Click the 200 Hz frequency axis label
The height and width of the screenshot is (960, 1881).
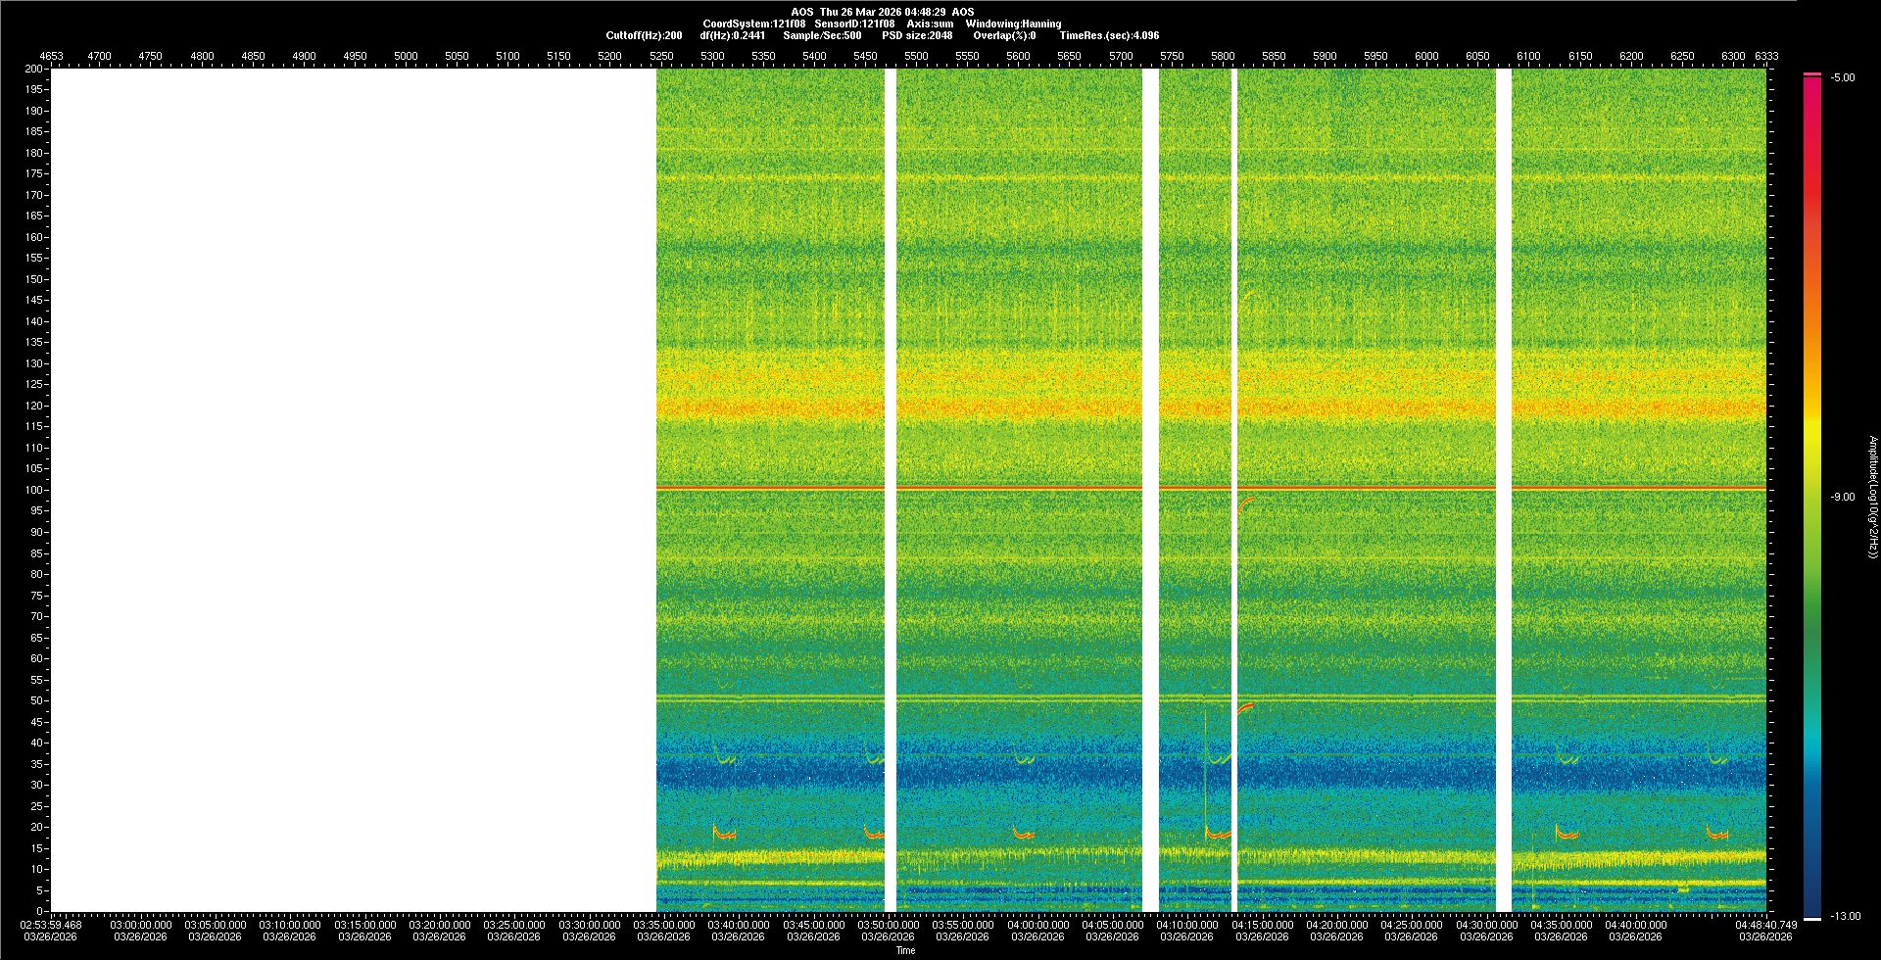tap(33, 69)
